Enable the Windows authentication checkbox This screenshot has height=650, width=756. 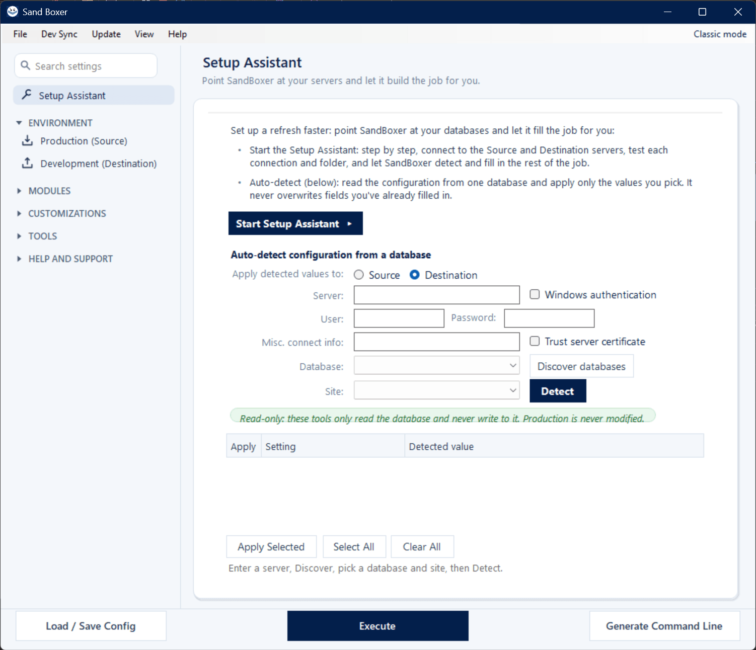point(535,294)
